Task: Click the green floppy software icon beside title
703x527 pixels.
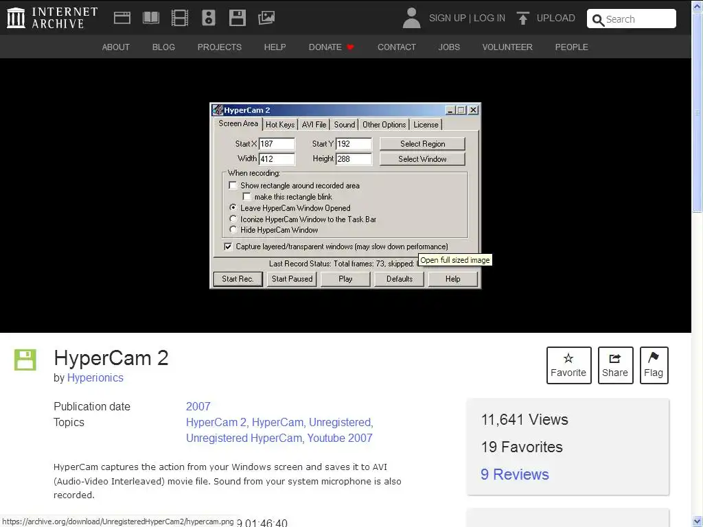Action: point(25,360)
